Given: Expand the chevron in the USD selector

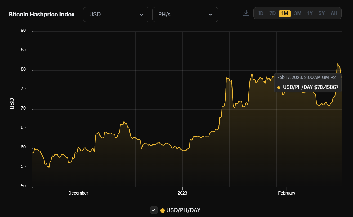Looking at the screenshot, I should coord(142,15).
